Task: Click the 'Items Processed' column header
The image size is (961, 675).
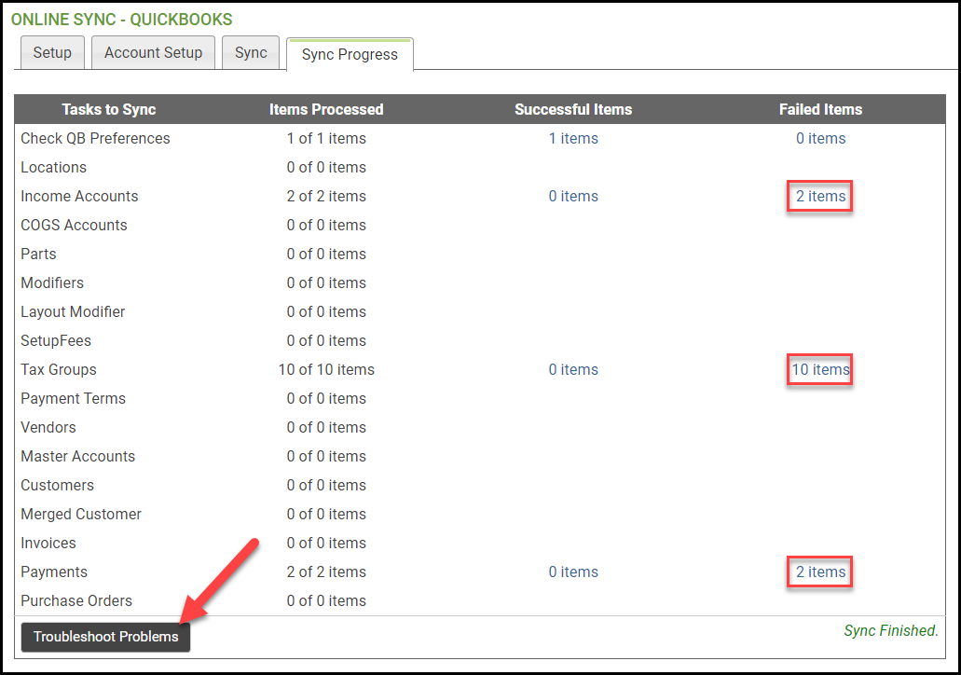Action: (326, 110)
